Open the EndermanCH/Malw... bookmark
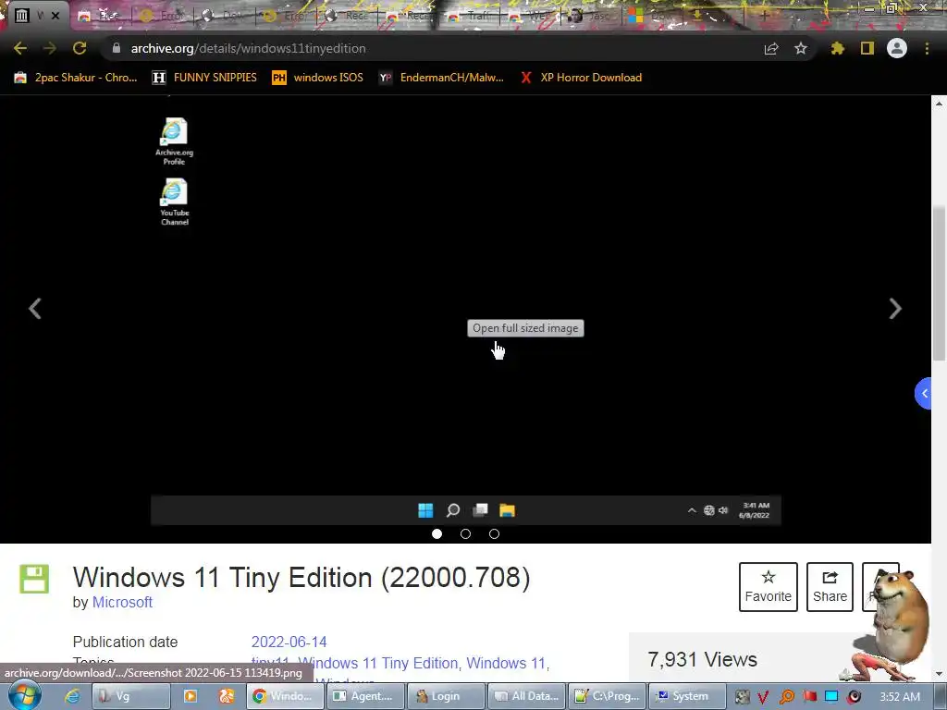 (441, 78)
